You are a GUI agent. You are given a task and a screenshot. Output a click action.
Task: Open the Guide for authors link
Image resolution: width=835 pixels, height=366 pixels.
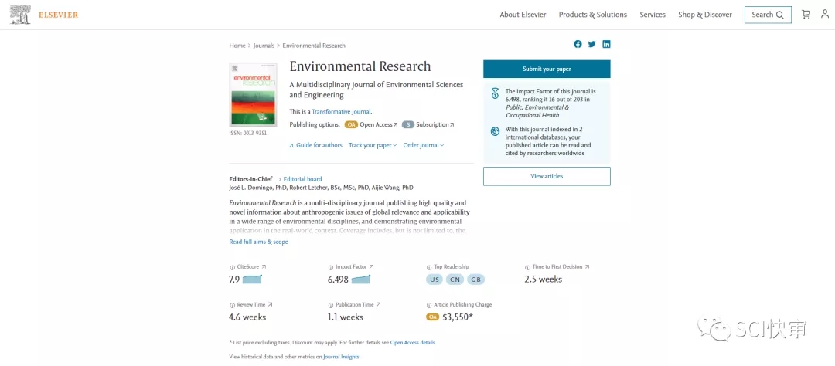click(319, 145)
